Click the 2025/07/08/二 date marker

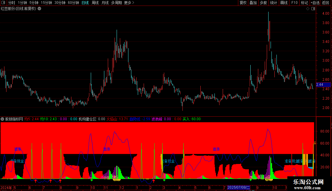point(239,187)
